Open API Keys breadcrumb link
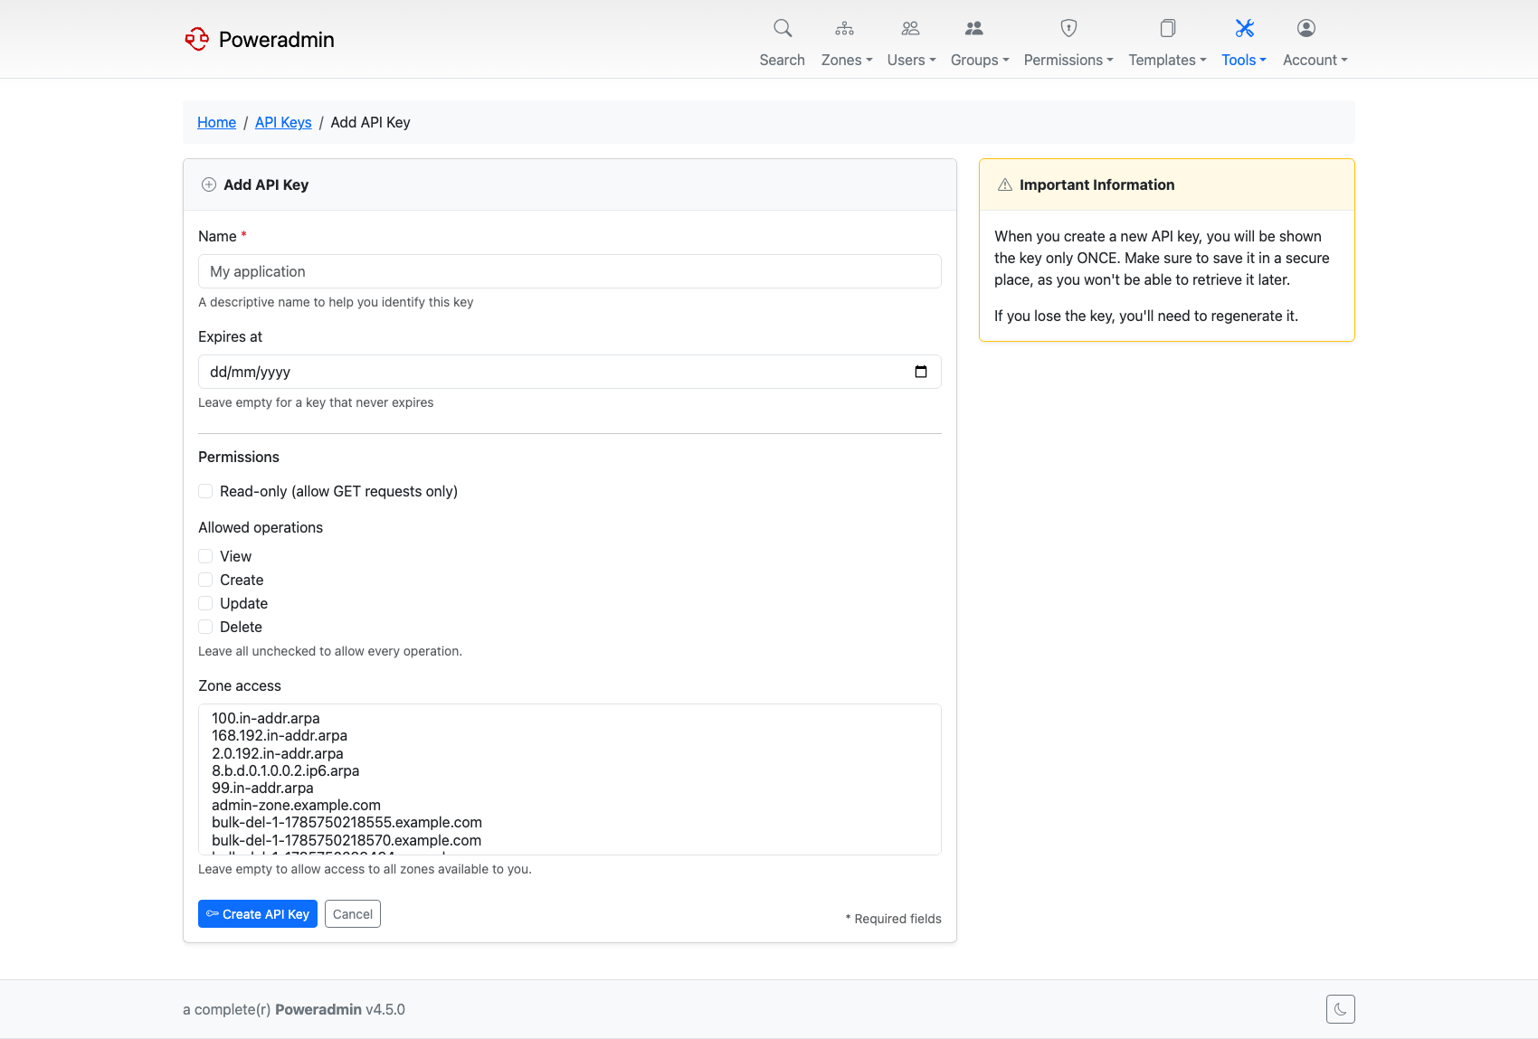1538x1039 pixels. tap(283, 122)
